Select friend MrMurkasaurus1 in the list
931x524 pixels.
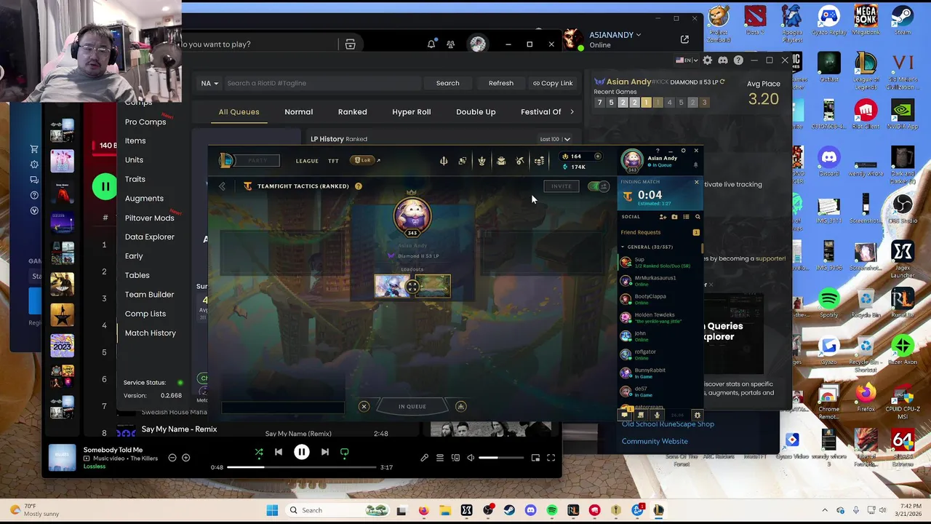coord(659,280)
